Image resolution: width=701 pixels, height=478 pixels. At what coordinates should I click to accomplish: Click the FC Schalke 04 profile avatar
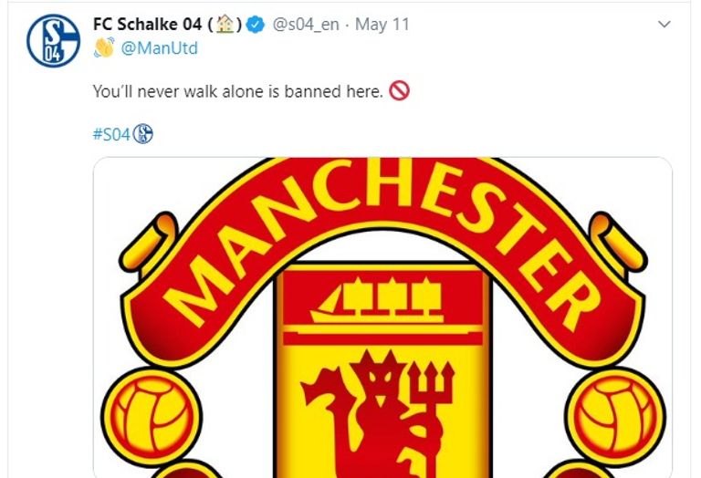click(x=54, y=40)
